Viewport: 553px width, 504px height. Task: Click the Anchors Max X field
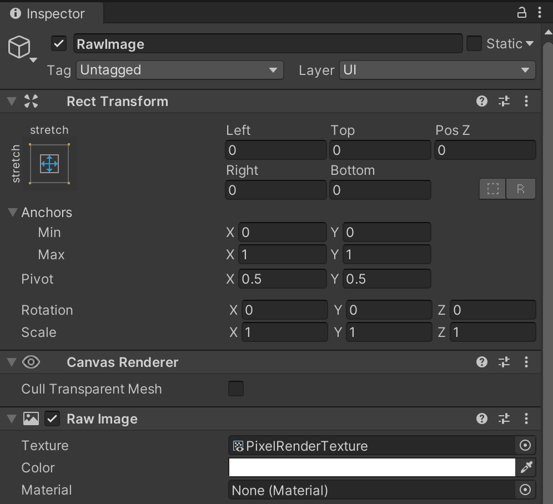pyautogui.click(x=283, y=254)
